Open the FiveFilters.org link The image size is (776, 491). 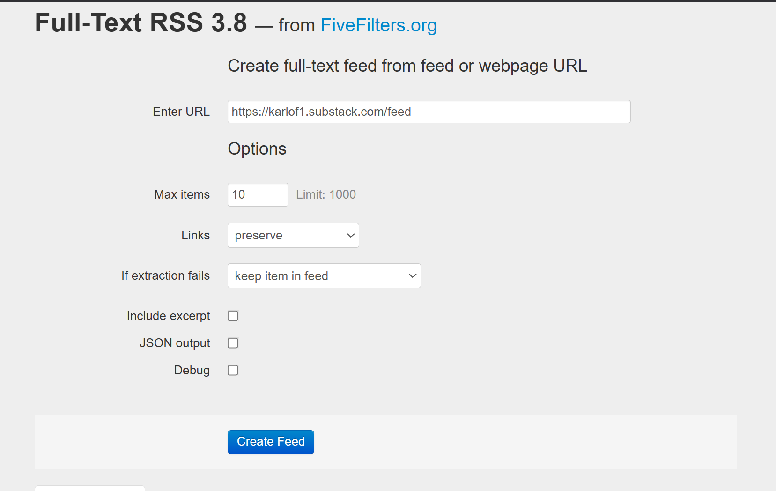point(378,25)
